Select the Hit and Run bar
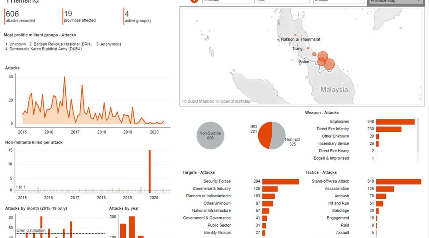 tap(380, 204)
